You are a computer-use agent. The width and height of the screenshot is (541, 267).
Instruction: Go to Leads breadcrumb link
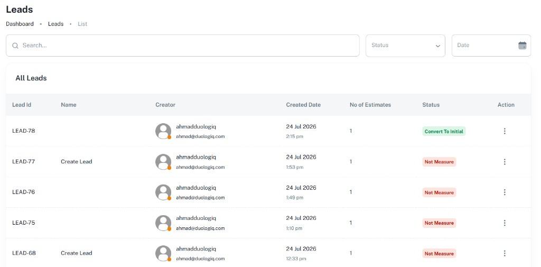tap(55, 24)
